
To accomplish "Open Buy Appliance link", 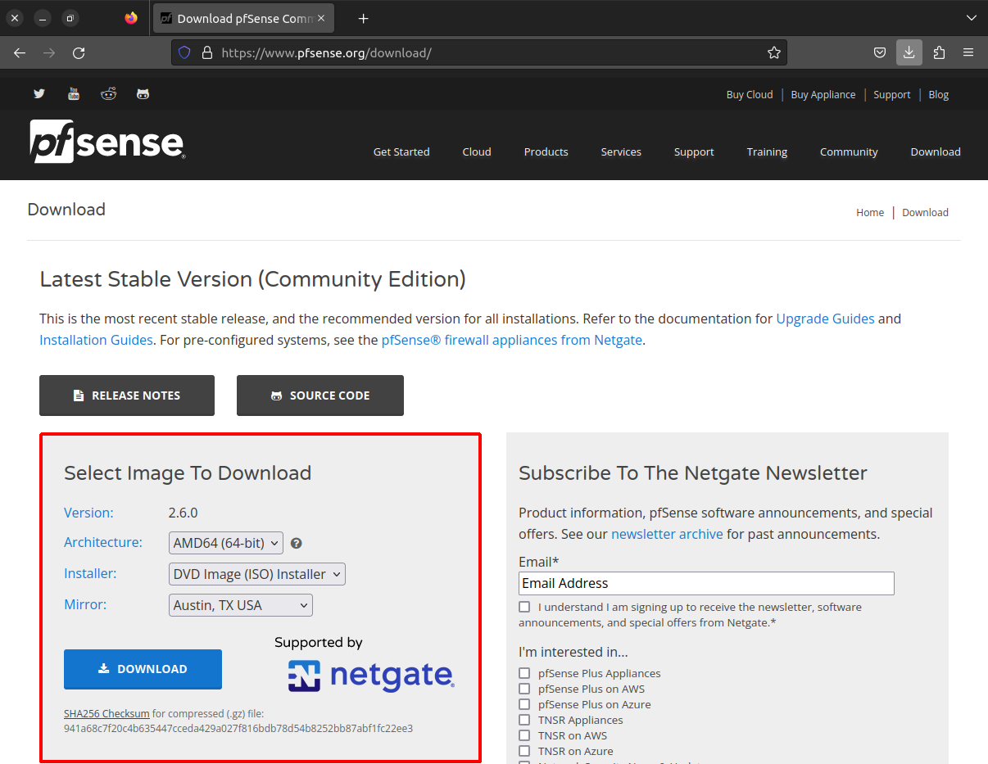I will (x=823, y=94).
